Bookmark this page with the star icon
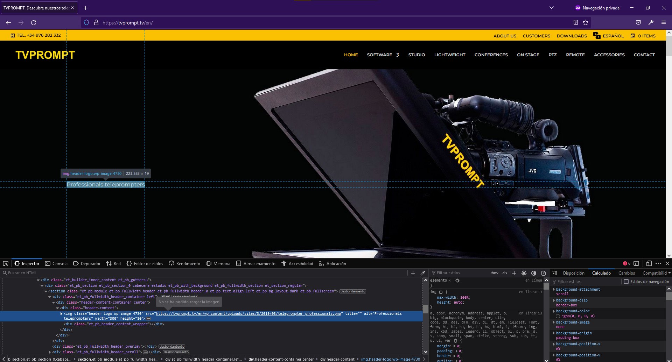 point(586,23)
